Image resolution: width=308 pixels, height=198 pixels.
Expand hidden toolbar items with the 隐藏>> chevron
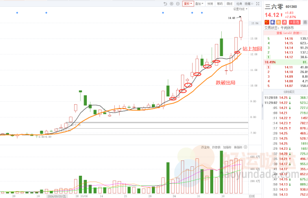[x=249, y=4]
